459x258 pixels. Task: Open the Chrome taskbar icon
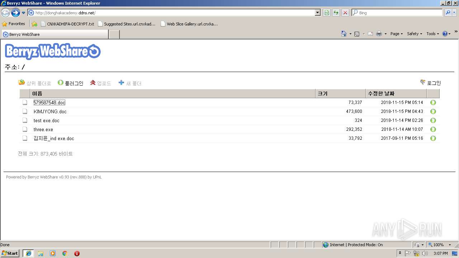[x=65, y=253]
